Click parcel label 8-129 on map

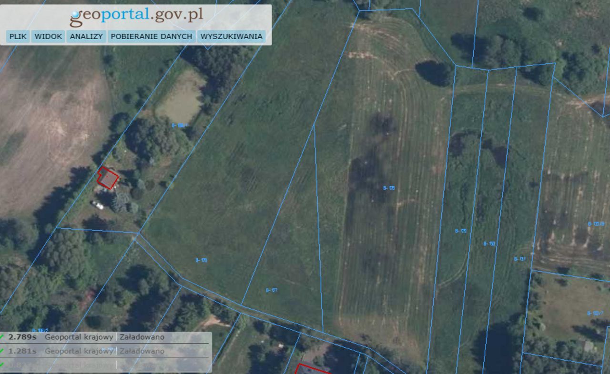(460, 231)
